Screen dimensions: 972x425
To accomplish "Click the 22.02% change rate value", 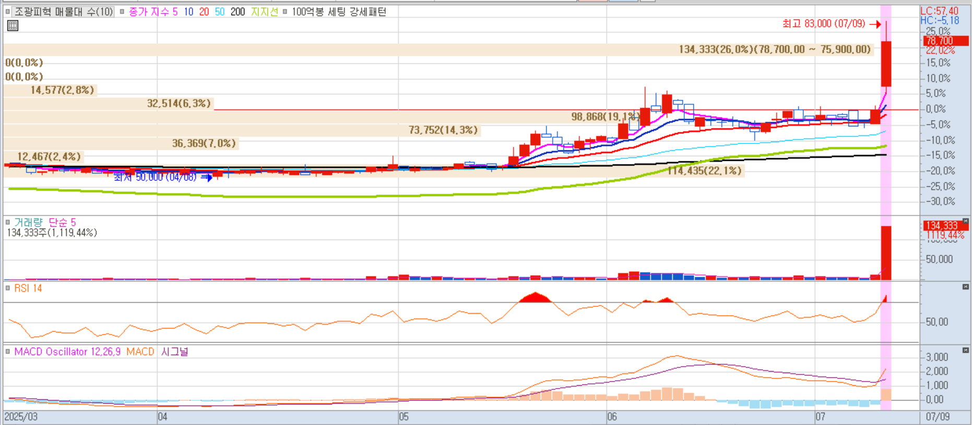I will coord(940,50).
